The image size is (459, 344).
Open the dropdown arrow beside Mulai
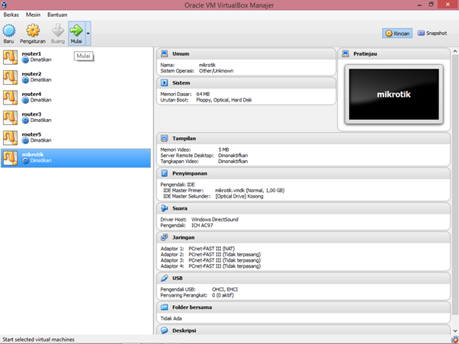coord(88,34)
